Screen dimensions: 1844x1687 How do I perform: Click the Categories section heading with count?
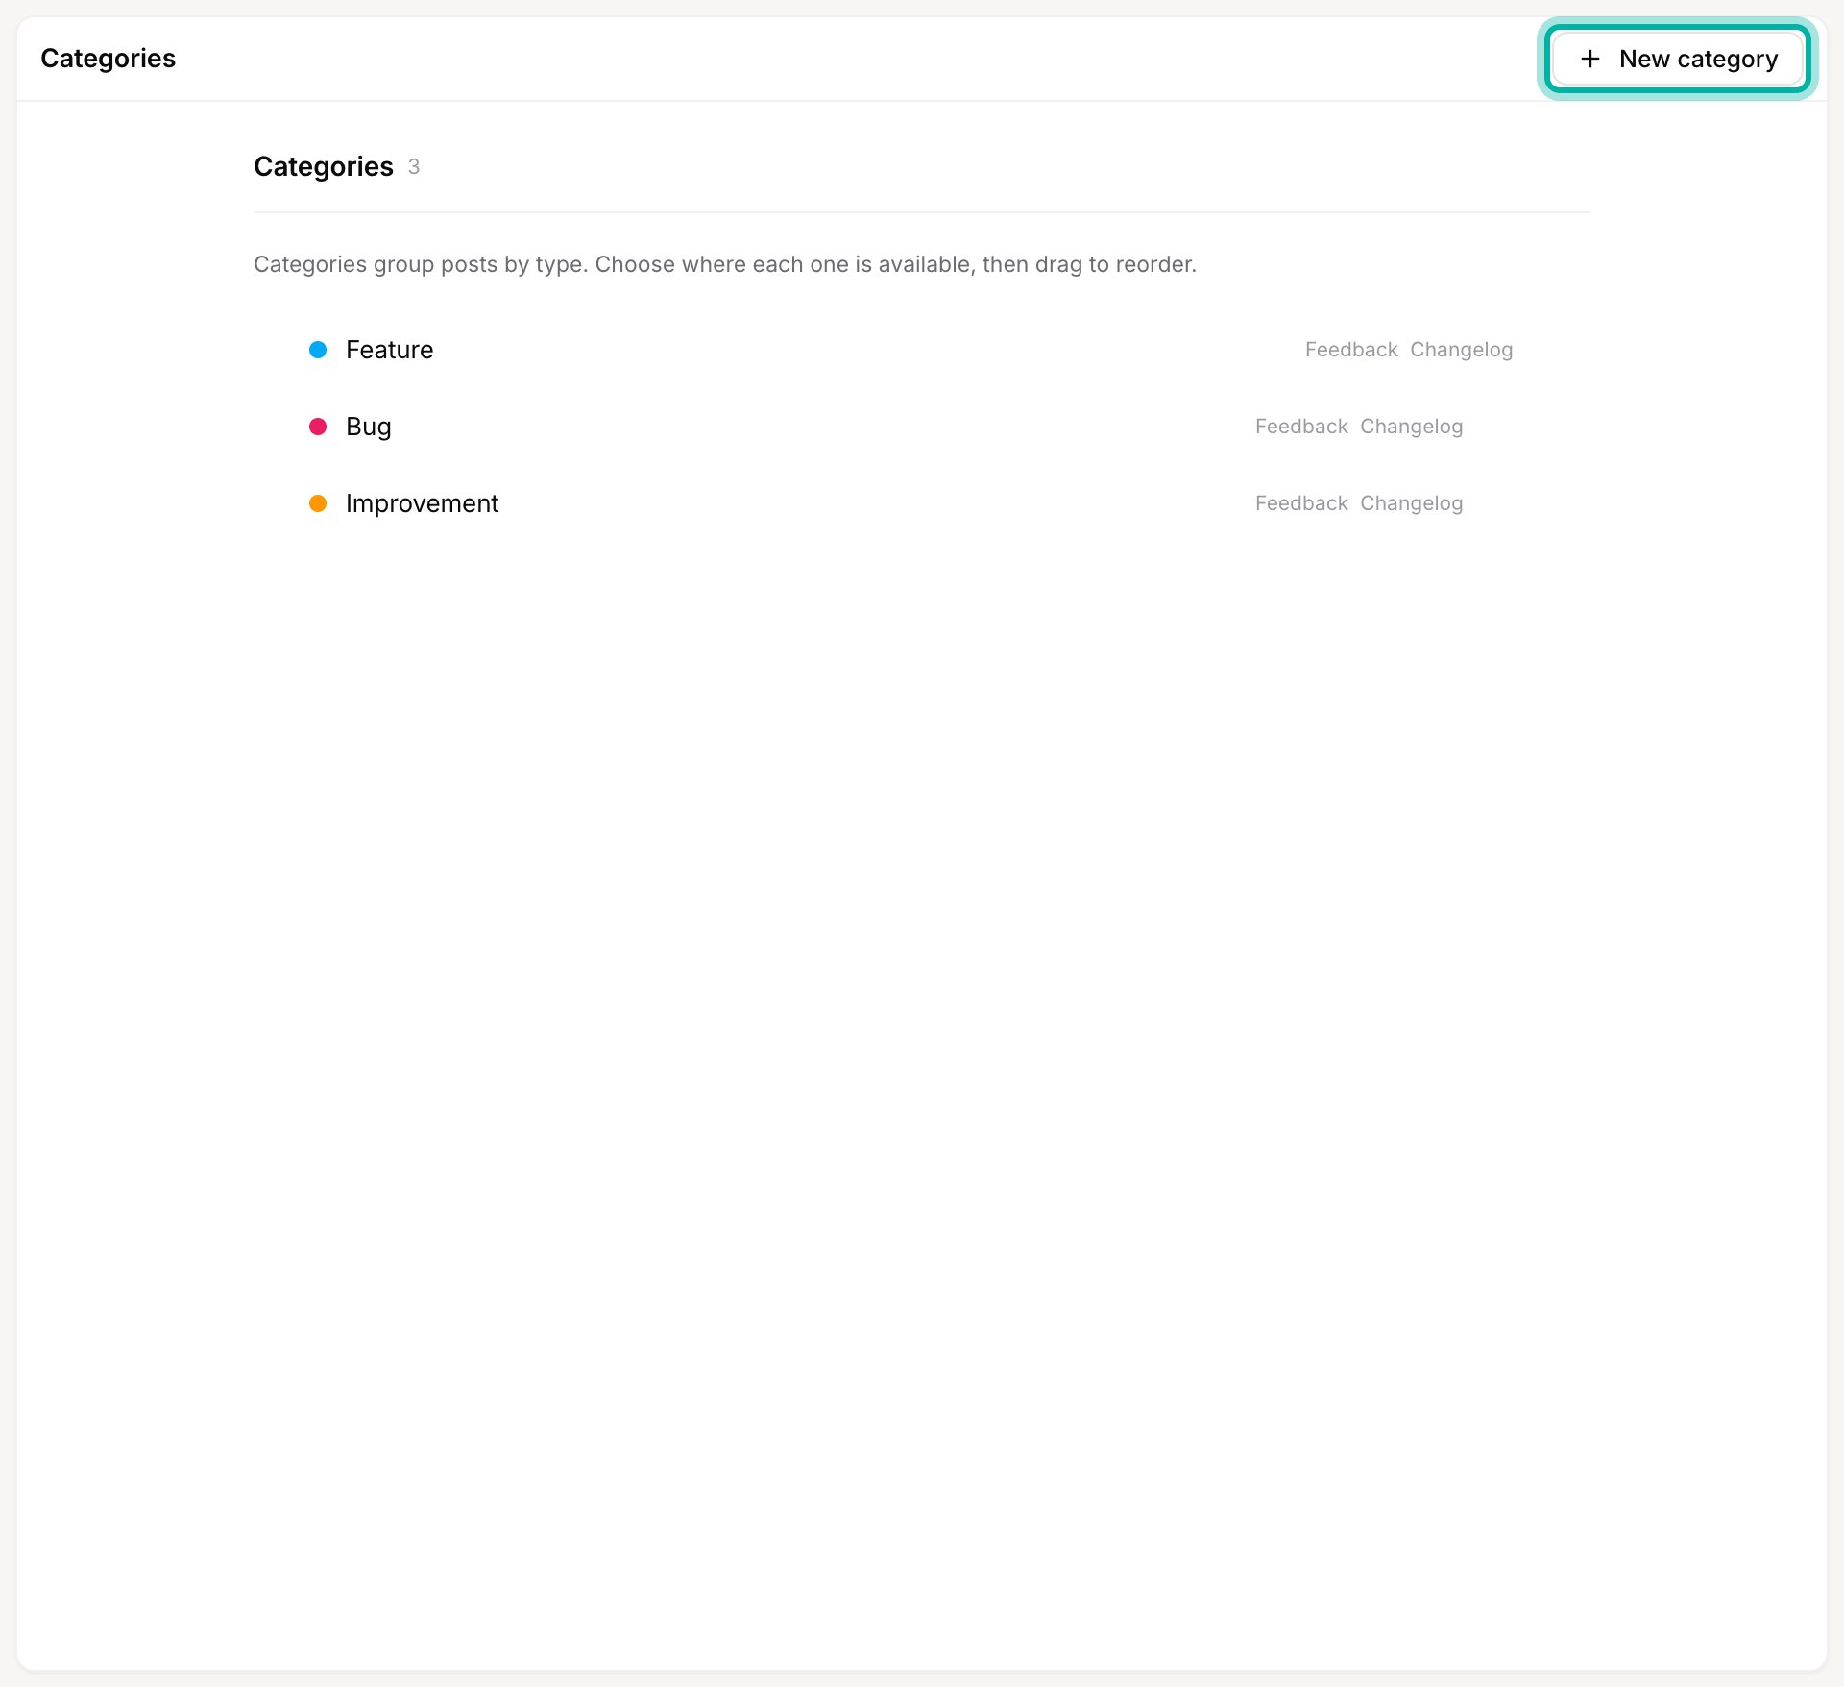point(336,167)
